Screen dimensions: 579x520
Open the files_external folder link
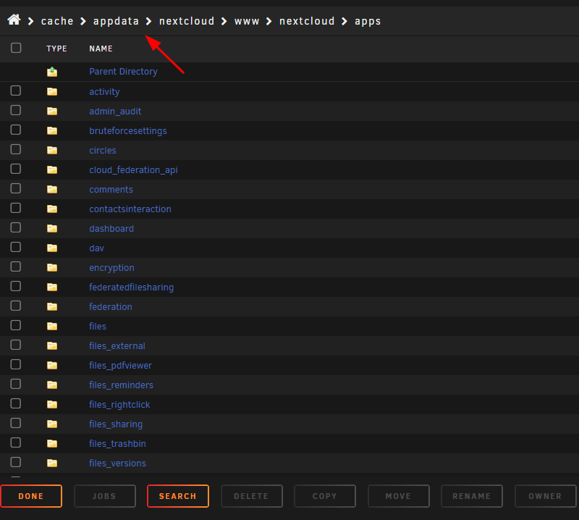(117, 346)
